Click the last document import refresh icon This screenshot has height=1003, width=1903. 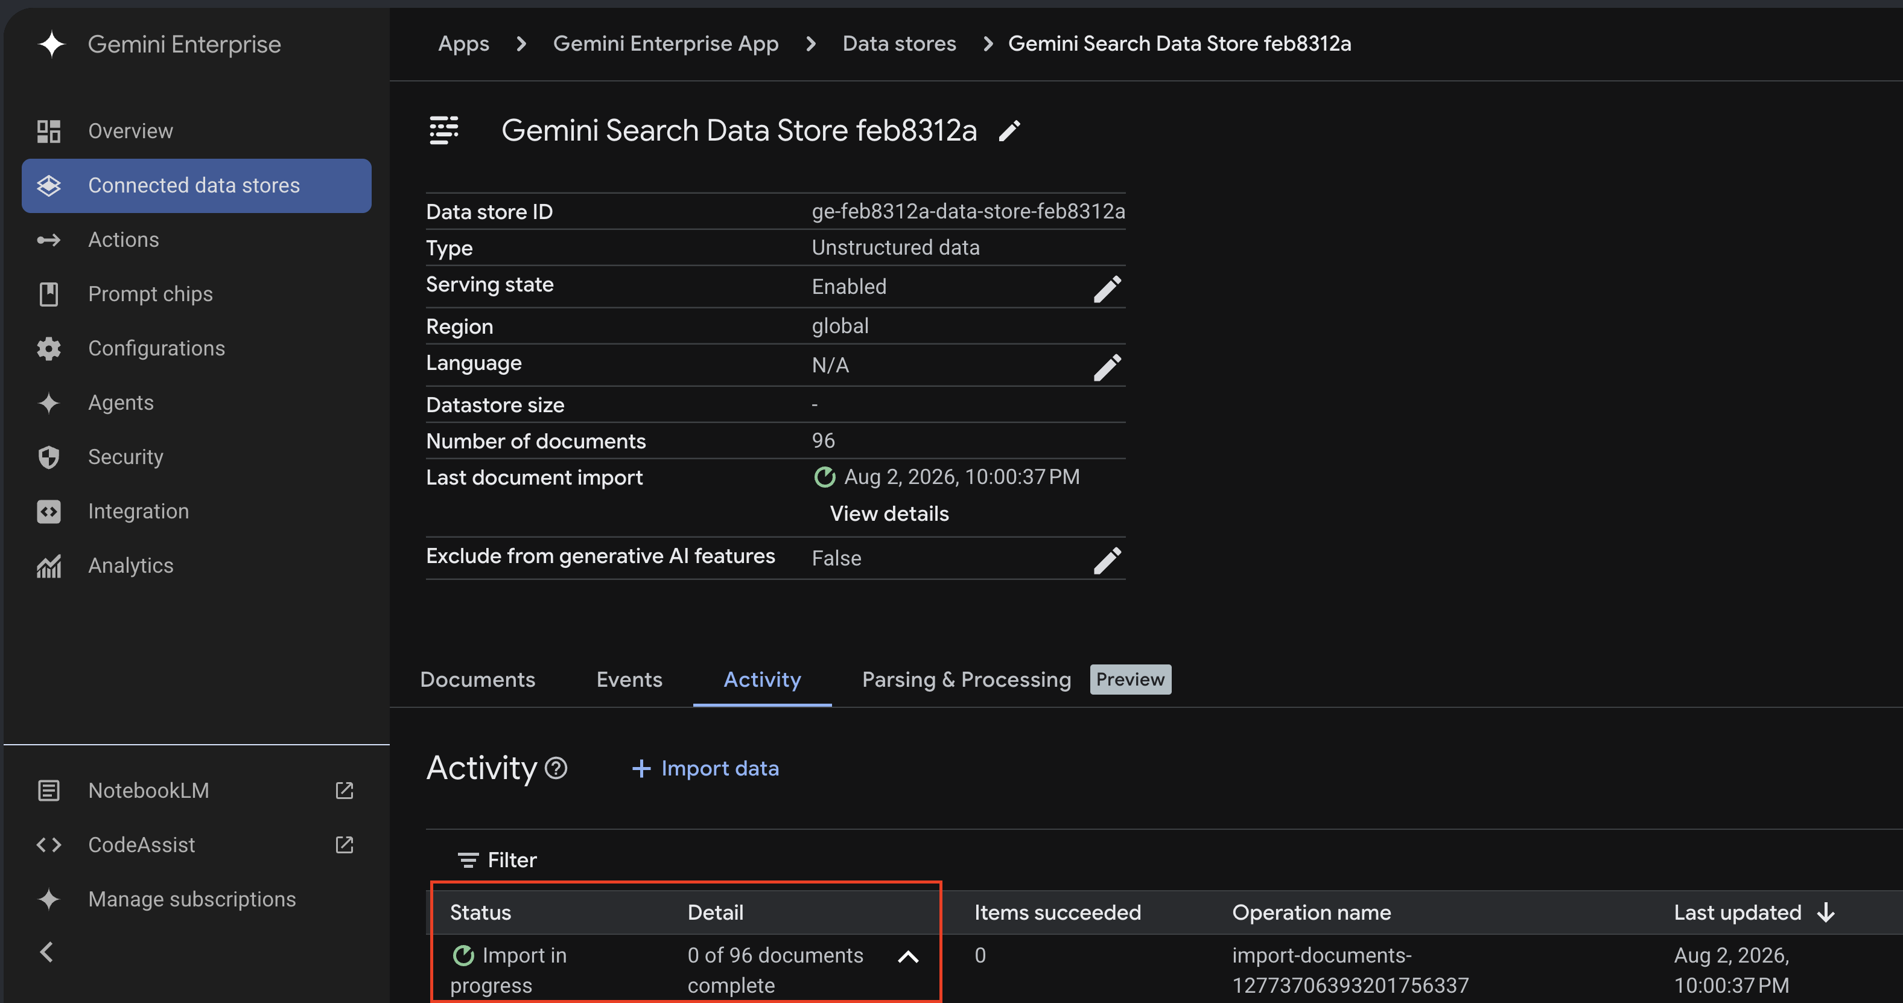pyautogui.click(x=824, y=477)
